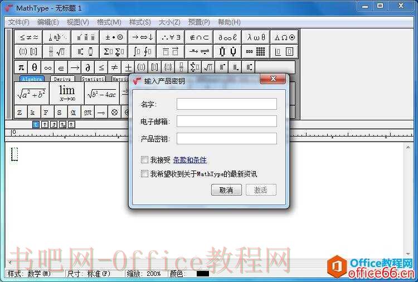Open the operator symbols palette (± • ⊗)
The width and height of the screenshot is (418, 282).
114,37
